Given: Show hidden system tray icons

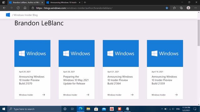Looking at the screenshot, I should (x=162, y=109).
